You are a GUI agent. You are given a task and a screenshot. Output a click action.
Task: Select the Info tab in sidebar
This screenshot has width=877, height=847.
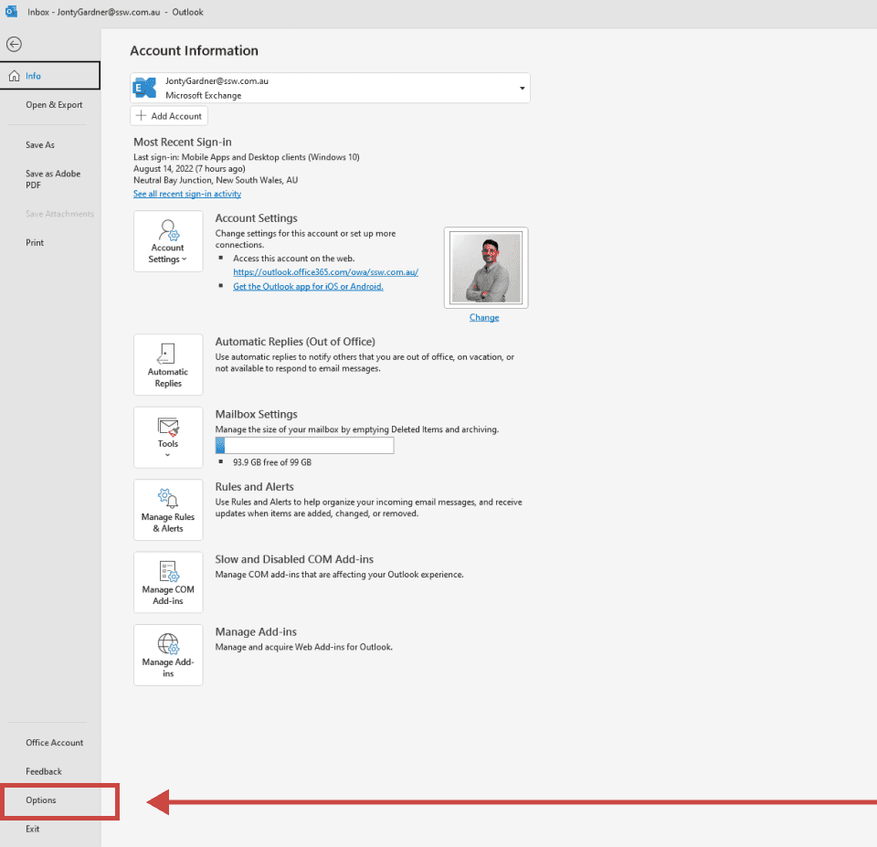point(50,76)
